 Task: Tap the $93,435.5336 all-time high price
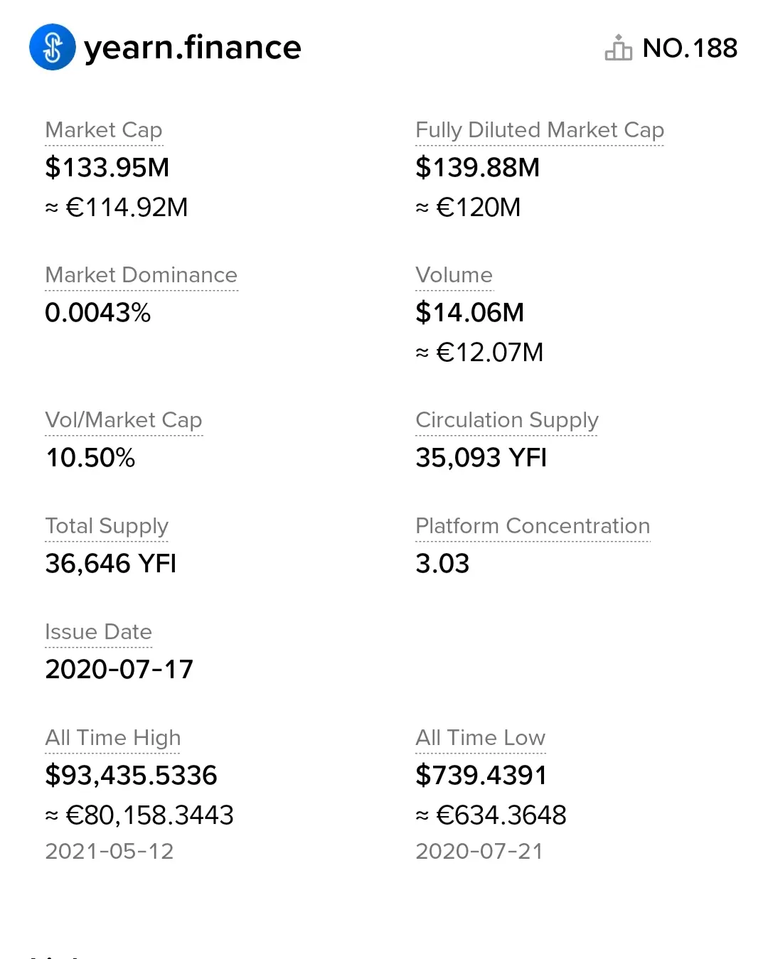[x=131, y=775]
